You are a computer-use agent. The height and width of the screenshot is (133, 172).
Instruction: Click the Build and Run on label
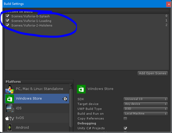tap(91, 114)
